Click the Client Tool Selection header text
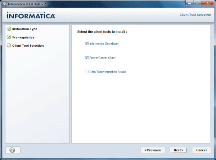This screenshot has width=216, height=160. coord(195,15)
